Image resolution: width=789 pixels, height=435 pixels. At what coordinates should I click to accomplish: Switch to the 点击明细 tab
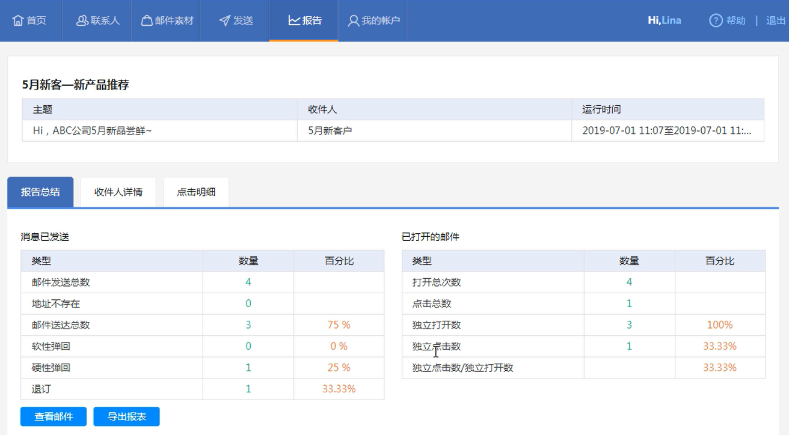pyautogui.click(x=196, y=192)
